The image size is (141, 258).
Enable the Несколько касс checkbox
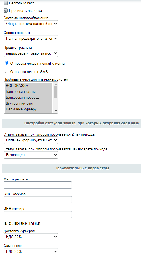tap(5, 3)
